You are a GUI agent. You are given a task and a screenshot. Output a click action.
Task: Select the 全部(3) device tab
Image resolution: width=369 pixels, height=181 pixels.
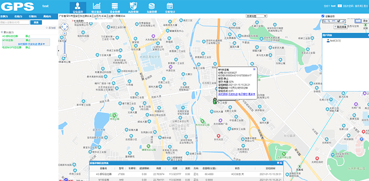tap(4, 17)
